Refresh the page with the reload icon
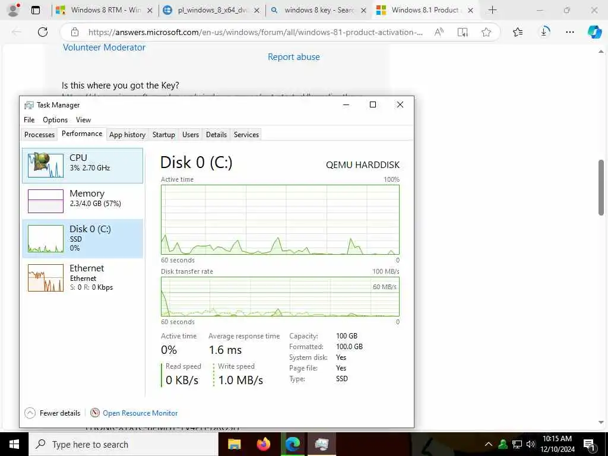This screenshot has width=608, height=456. point(43,32)
